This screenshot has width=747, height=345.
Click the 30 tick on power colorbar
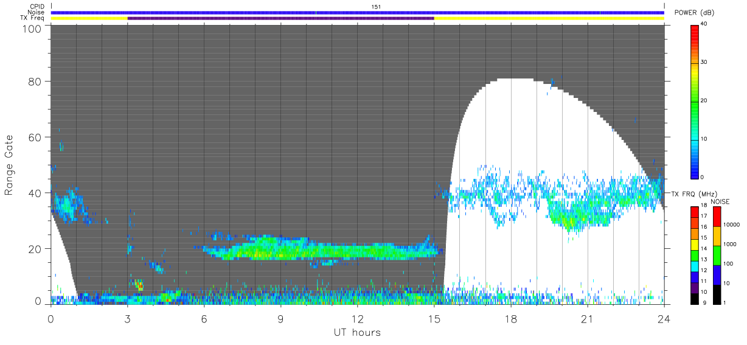(703, 62)
